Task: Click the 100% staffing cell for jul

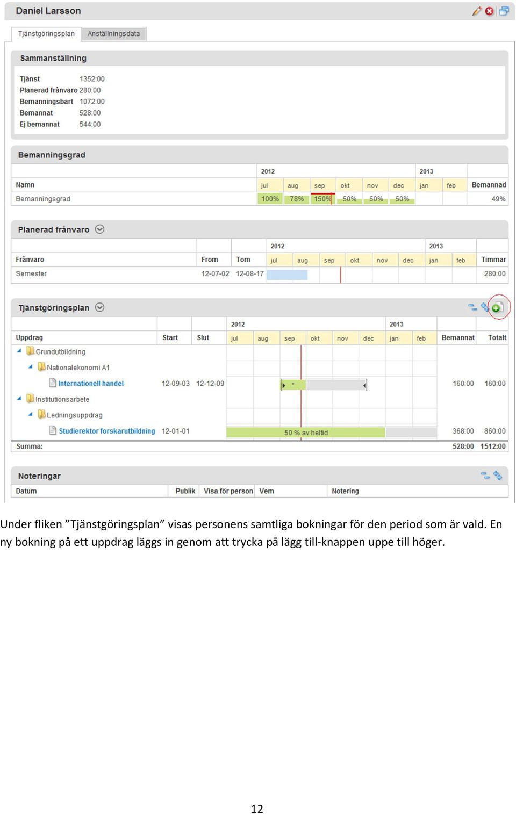Action: pos(270,199)
